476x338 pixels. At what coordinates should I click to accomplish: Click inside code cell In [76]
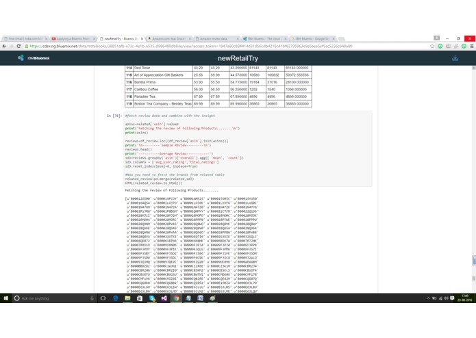click(248, 149)
